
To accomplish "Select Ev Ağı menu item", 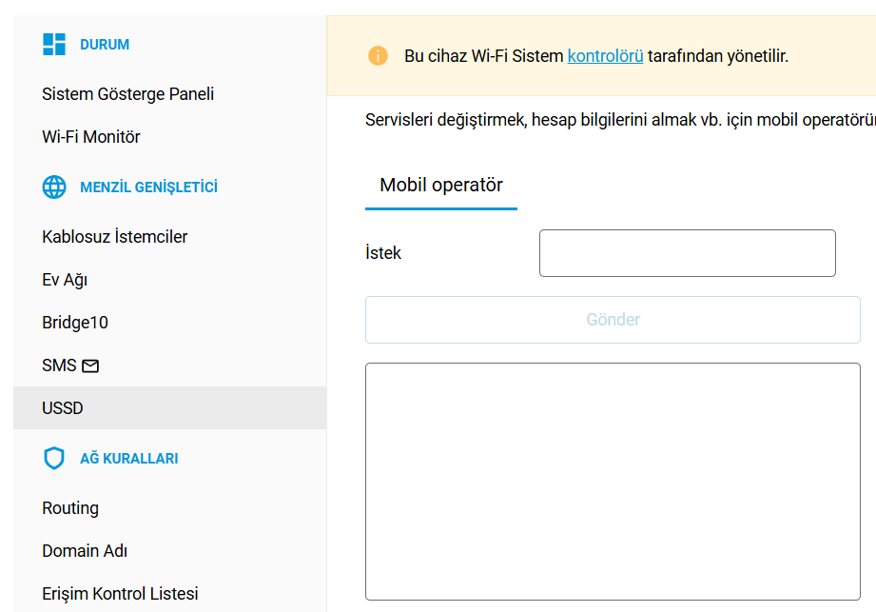I will (x=65, y=280).
